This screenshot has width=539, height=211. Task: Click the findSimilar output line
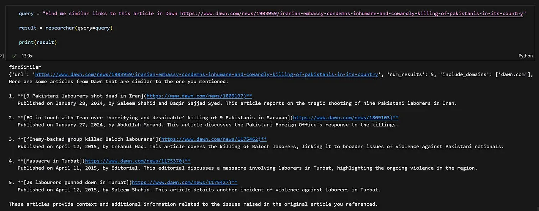[x=25, y=67]
